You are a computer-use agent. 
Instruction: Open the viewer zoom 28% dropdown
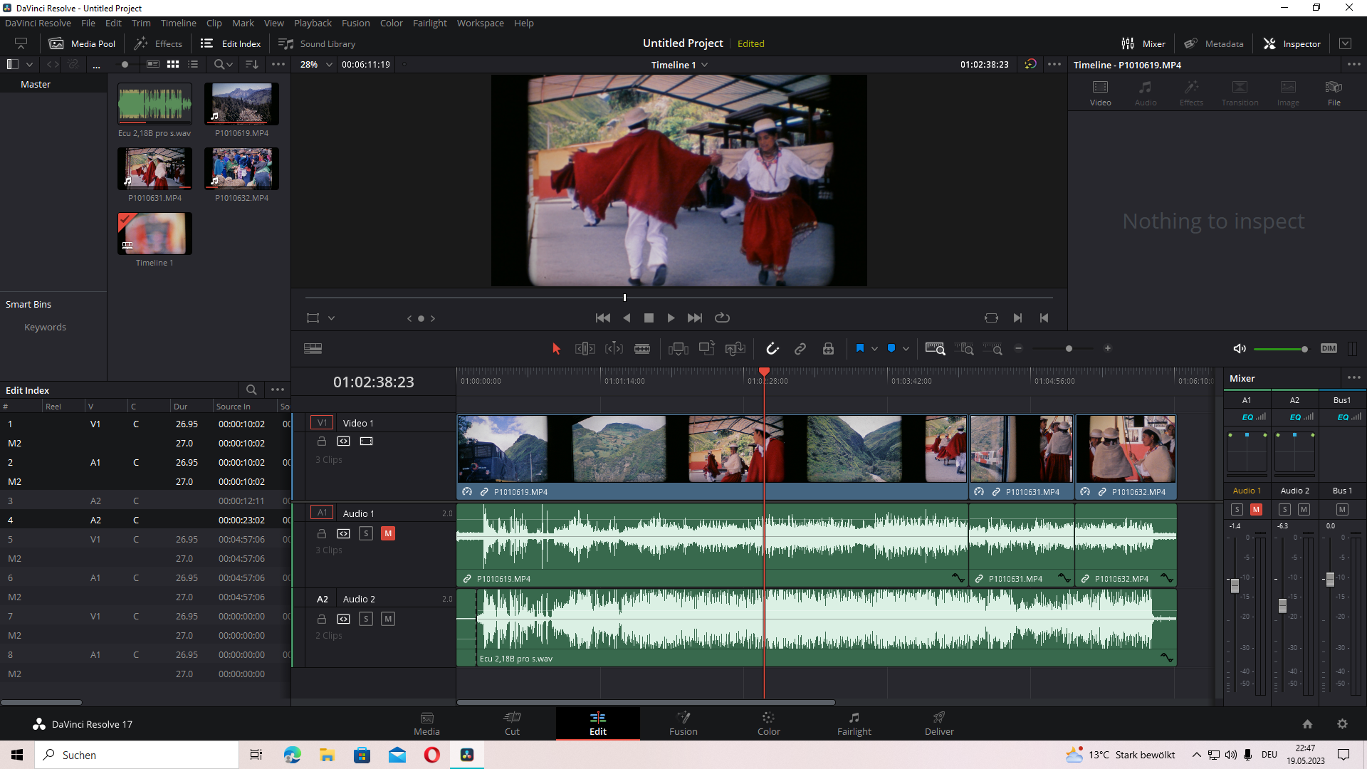coord(329,64)
